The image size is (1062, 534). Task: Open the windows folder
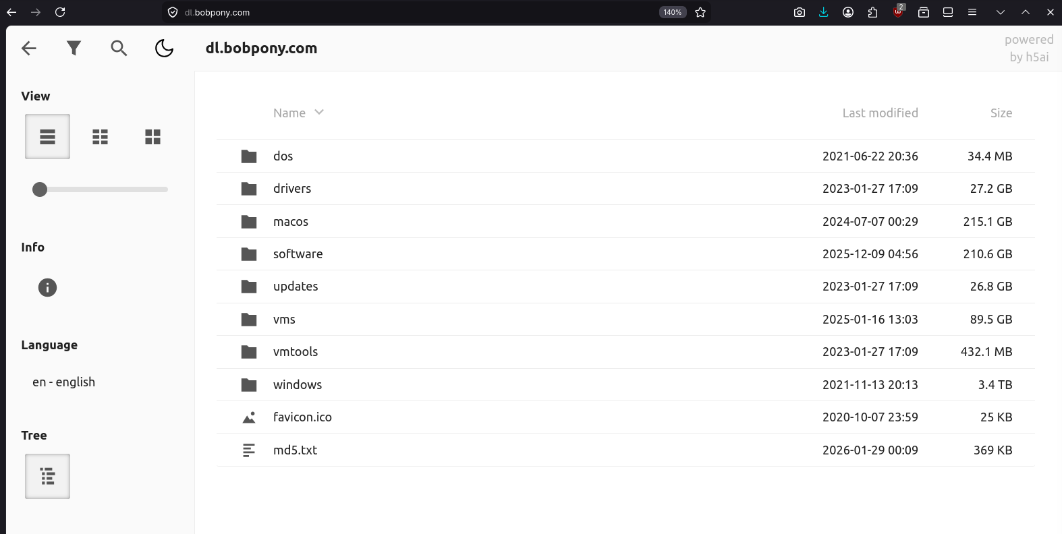[625, 384]
